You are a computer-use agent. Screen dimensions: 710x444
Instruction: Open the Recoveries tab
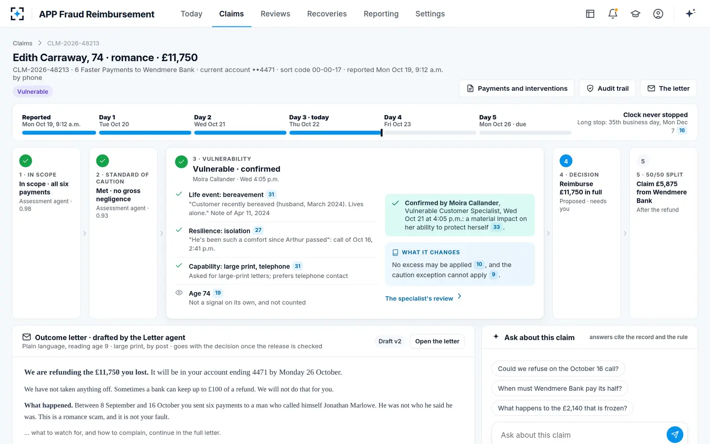tap(327, 14)
